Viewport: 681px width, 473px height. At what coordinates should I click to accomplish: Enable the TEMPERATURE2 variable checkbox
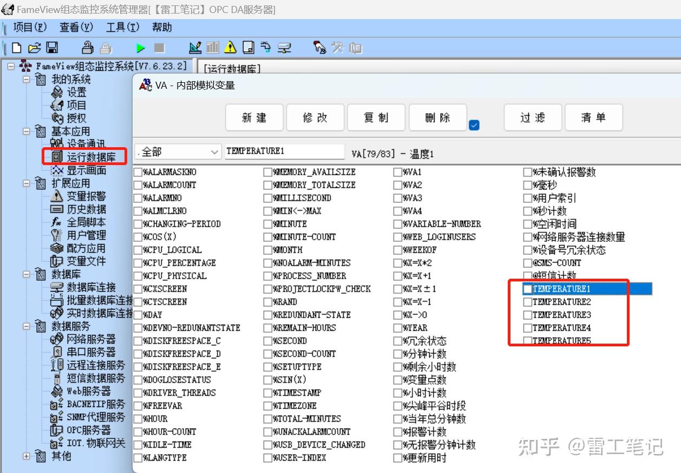pos(527,302)
